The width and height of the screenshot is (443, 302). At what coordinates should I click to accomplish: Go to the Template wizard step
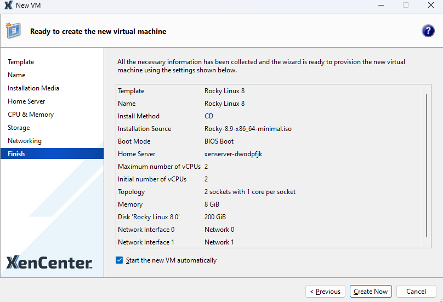pos(21,62)
